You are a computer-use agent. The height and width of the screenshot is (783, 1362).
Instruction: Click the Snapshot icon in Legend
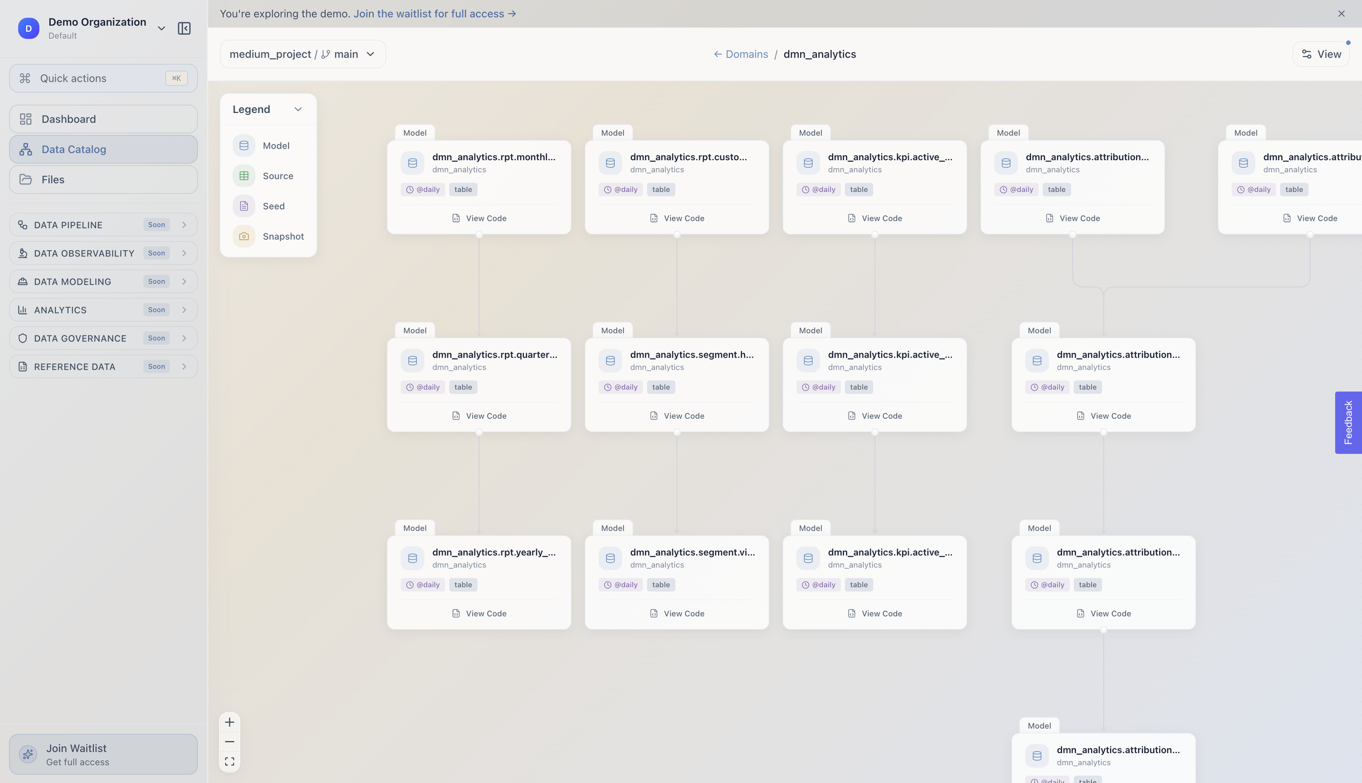(244, 236)
